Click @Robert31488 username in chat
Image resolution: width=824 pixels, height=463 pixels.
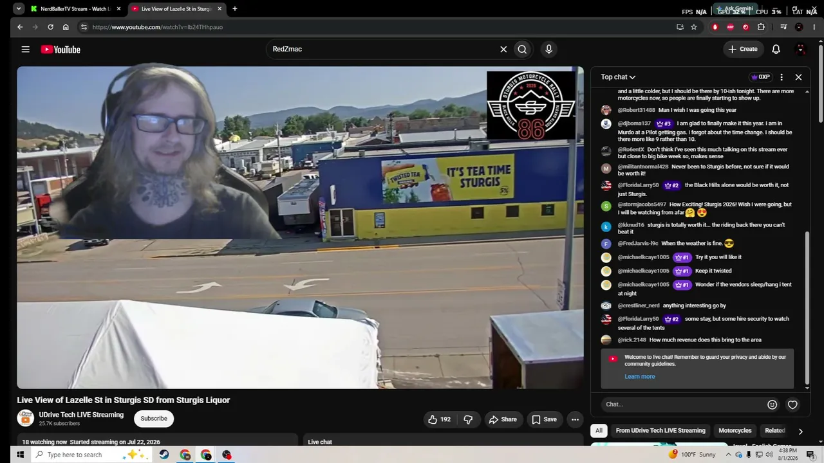click(x=636, y=111)
